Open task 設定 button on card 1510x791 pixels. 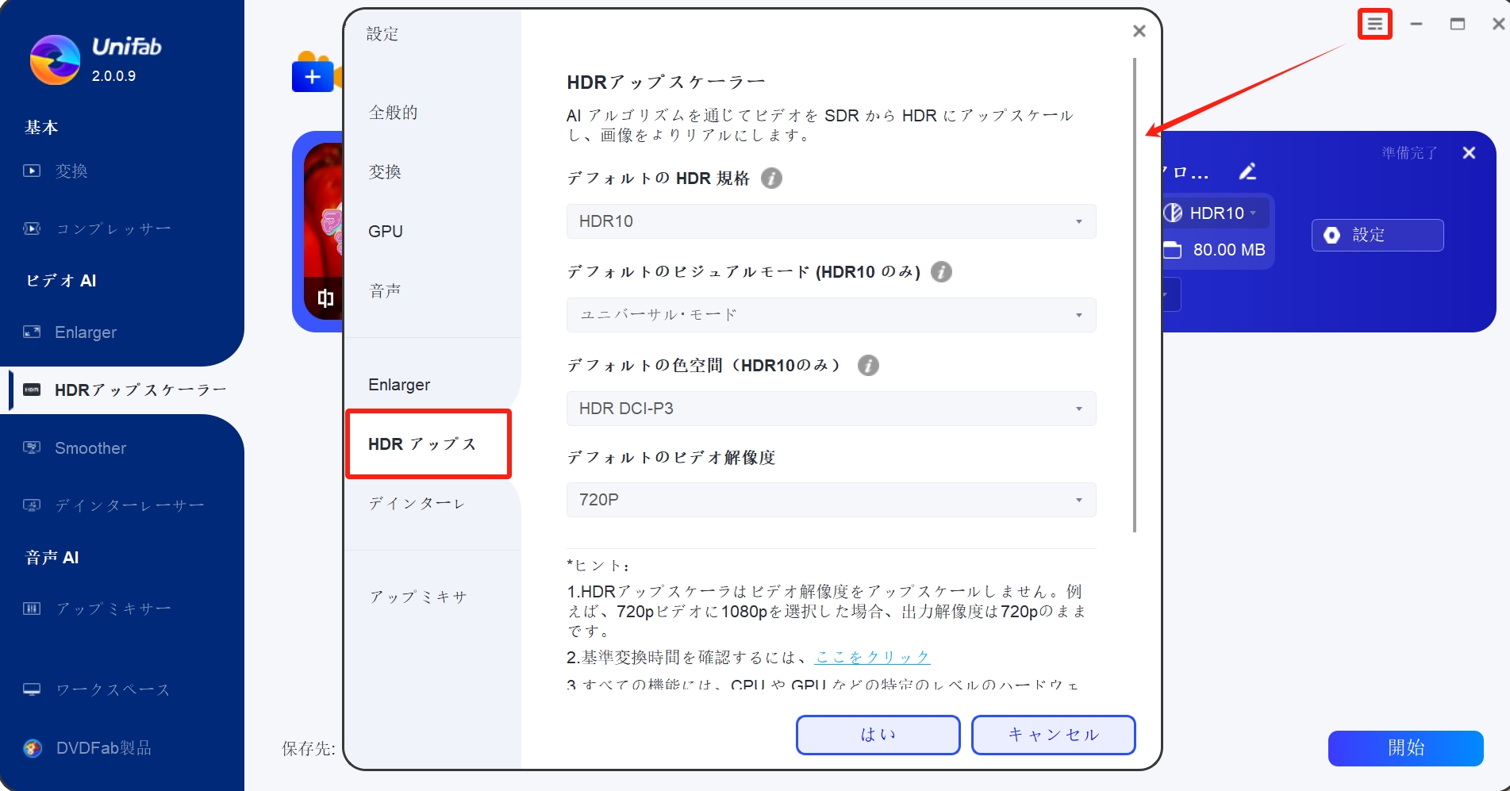coord(1377,235)
